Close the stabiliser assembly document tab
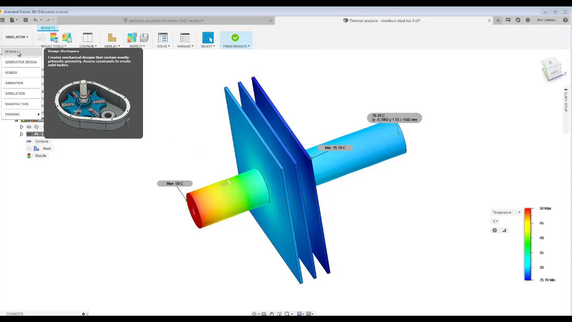 pos(270,21)
